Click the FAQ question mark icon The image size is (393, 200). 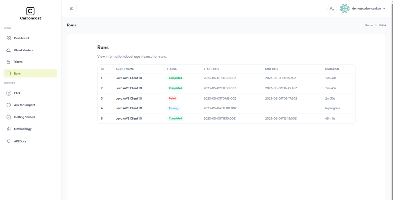[9, 93]
